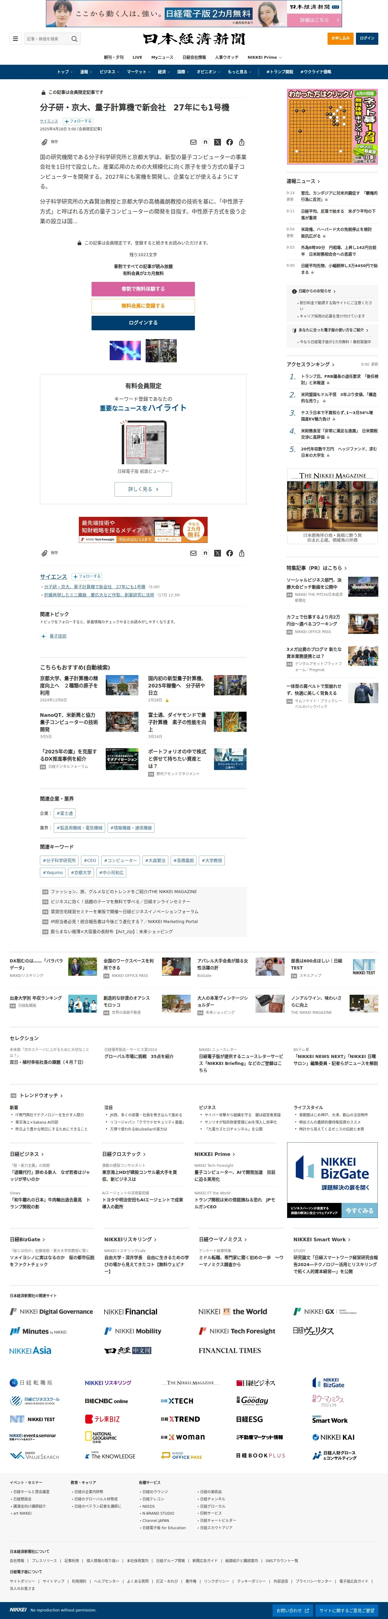
Task: Open the テレ東BIZ logo link
Action: [102, 1418]
